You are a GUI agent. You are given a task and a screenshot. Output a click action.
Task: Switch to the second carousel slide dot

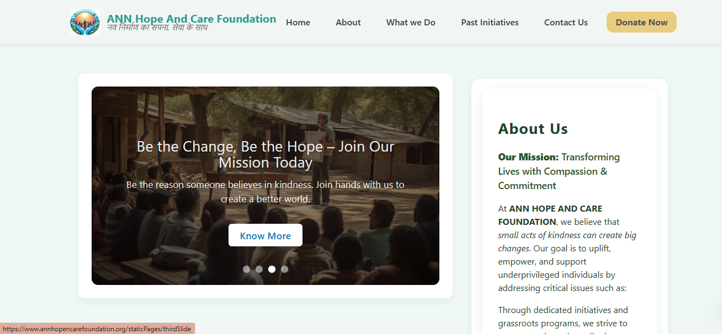[x=259, y=270]
